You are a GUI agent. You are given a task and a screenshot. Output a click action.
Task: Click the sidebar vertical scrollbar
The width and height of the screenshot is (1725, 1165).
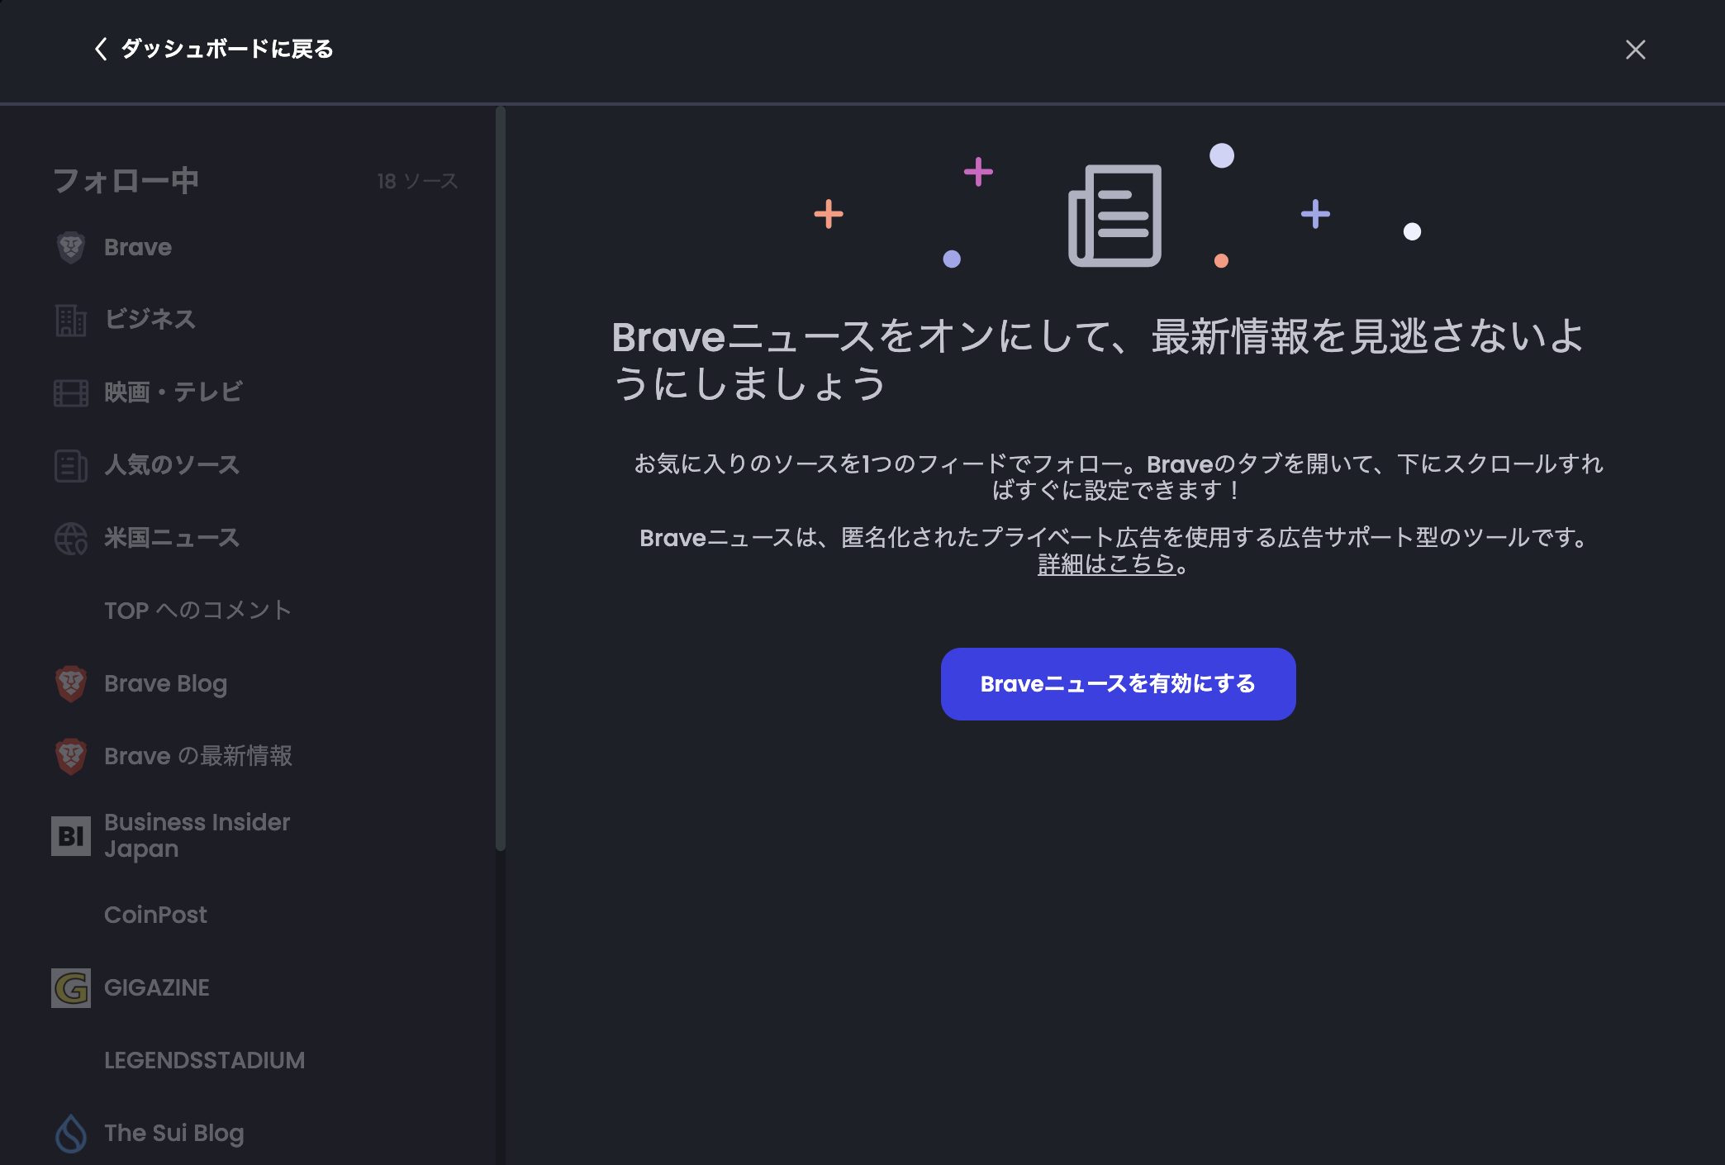[x=500, y=479]
